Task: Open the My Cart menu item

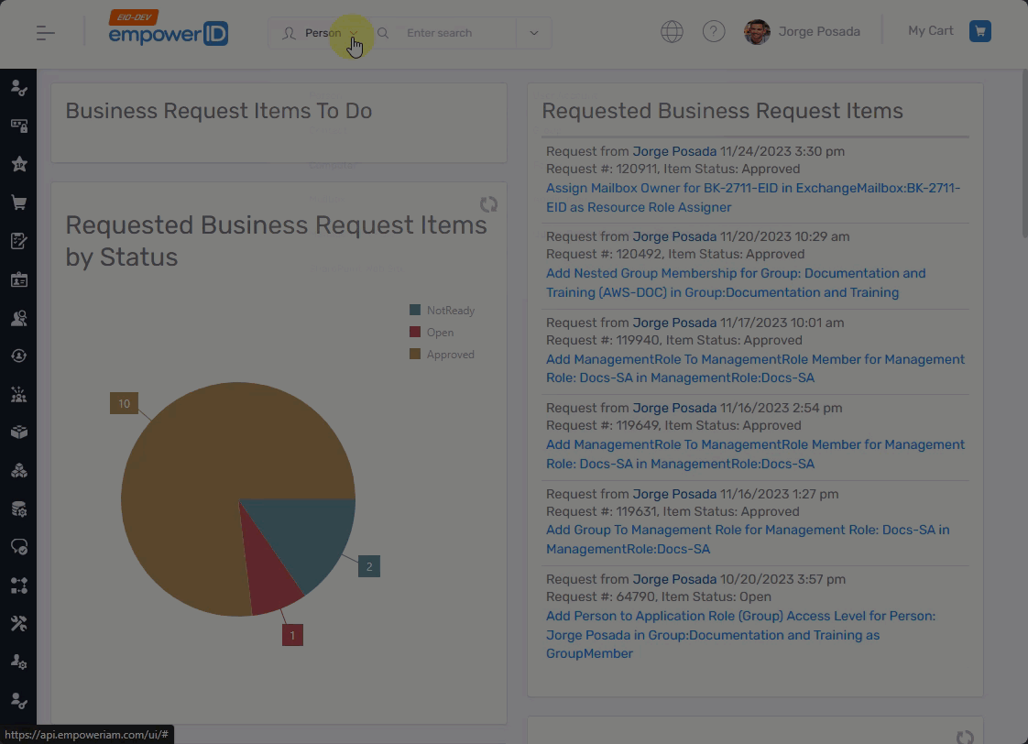Action: click(x=930, y=31)
